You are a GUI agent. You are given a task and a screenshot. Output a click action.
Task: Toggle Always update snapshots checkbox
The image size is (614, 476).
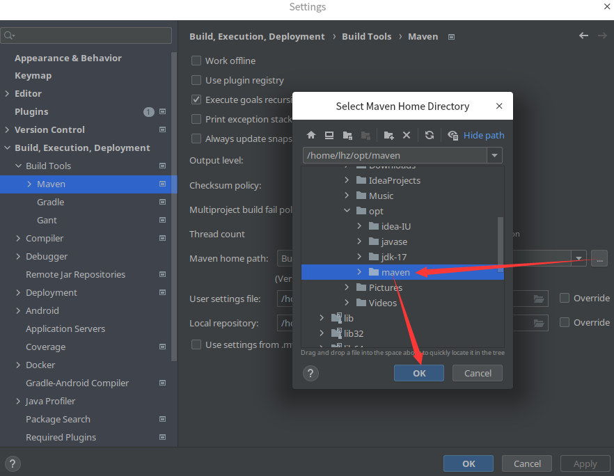point(196,138)
